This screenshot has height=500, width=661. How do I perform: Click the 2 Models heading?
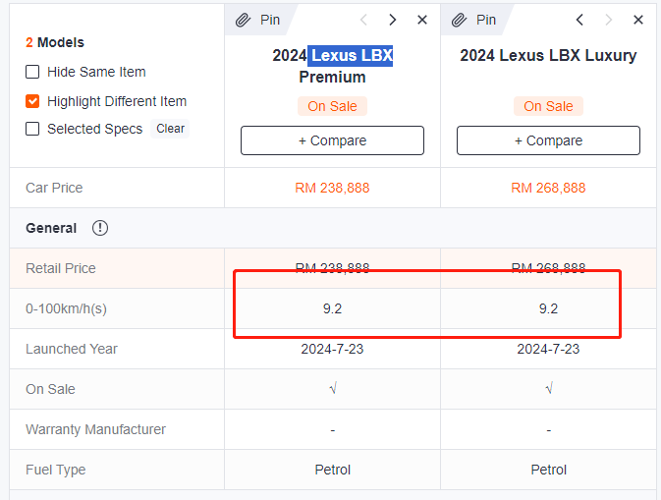pyautogui.click(x=55, y=42)
